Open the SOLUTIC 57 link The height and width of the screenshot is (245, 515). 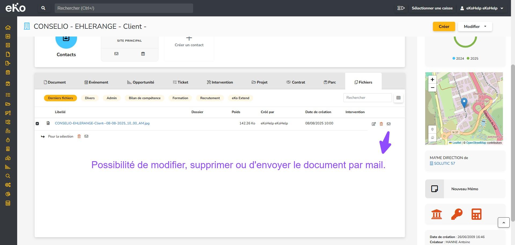tap(444, 163)
